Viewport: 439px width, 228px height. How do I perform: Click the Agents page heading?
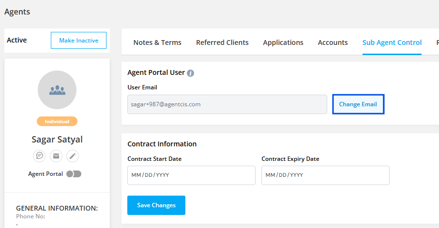click(x=17, y=12)
